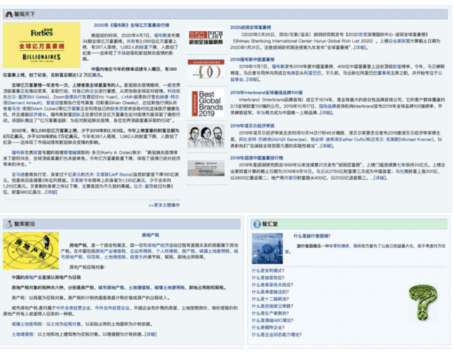Open the city skyline thumbnail in 智汇堂
Image resolution: width=453 pixels, height=352 pixels.
point(267,249)
